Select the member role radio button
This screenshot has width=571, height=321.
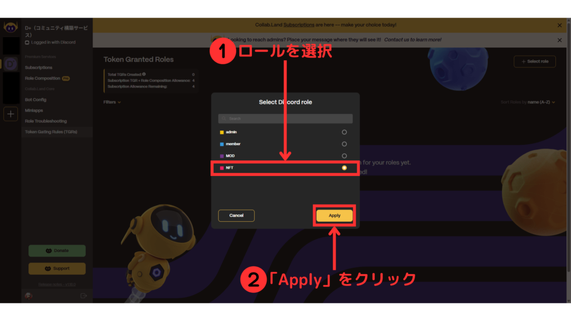pos(344,144)
